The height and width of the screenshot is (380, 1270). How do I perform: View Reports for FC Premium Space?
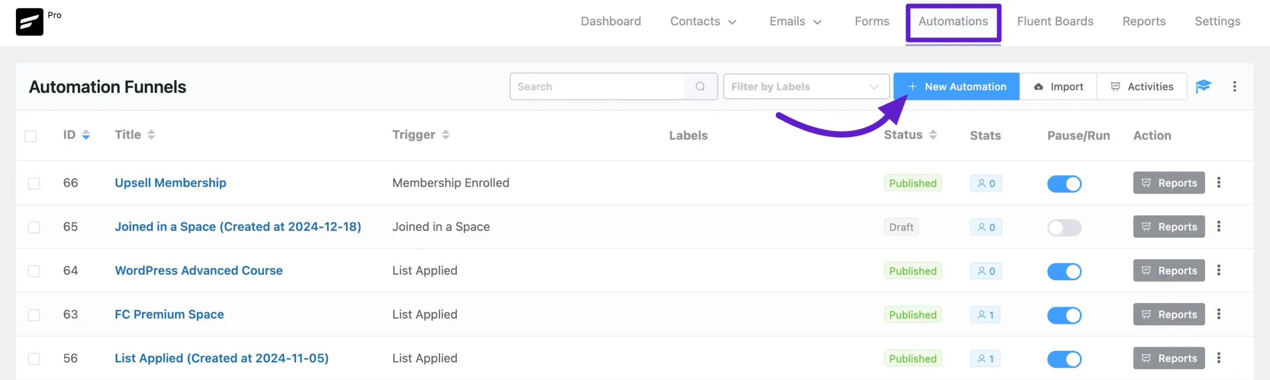coord(1169,315)
